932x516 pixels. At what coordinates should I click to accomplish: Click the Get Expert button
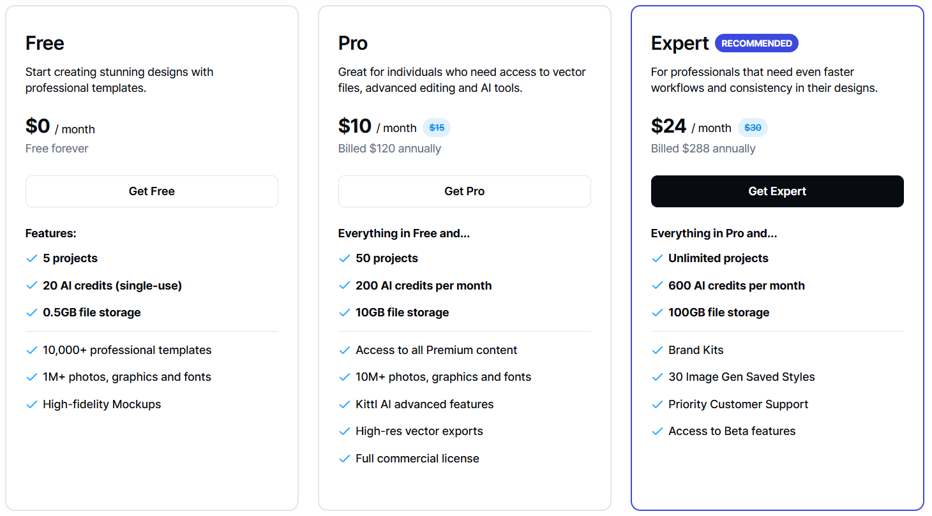778,191
